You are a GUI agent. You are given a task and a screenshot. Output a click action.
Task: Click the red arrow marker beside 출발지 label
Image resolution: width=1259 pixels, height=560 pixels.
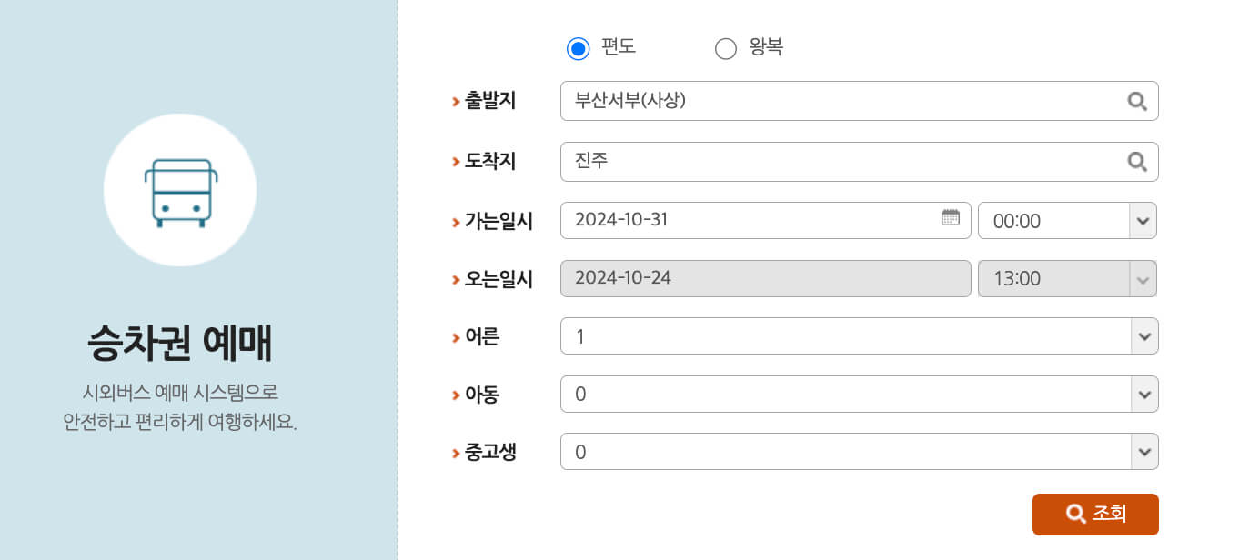tap(457, 101)
